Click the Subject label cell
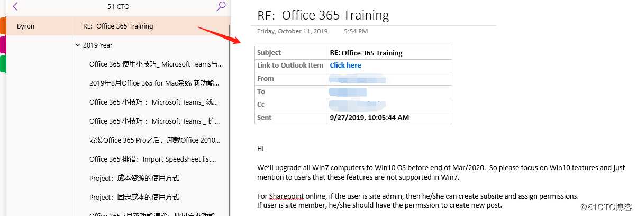Viewport: 637px width, 216px height. pyautogui.click(x=291, y=53)
